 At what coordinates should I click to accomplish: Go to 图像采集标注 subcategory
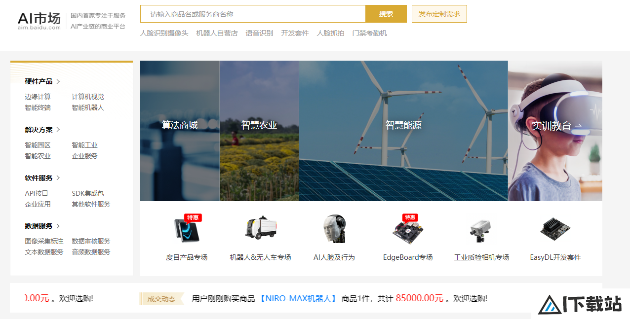point(44,241)
